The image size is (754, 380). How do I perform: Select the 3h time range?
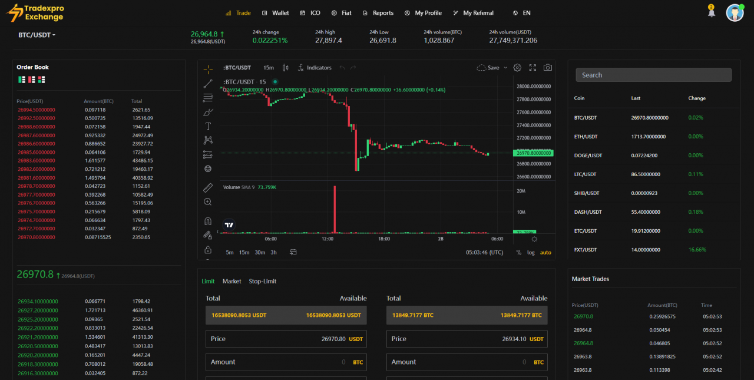click(x=274, y=252)
